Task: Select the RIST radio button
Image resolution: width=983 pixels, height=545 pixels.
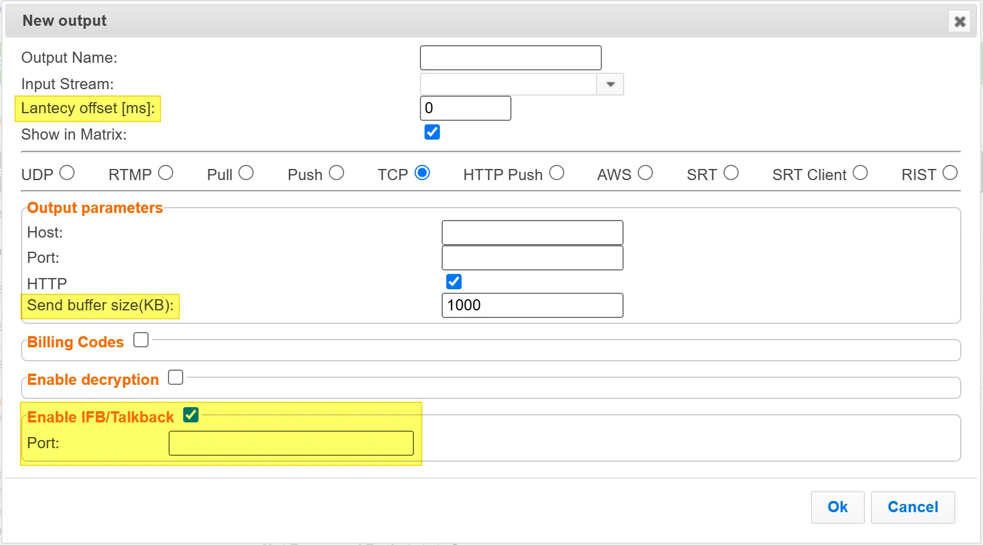Action: 950,173
